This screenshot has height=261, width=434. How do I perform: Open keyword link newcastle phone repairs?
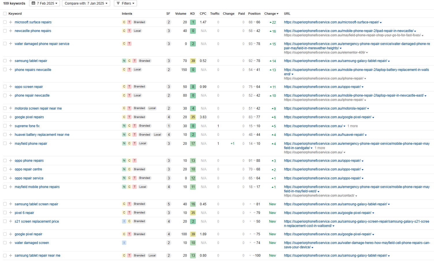click(33, 31)
